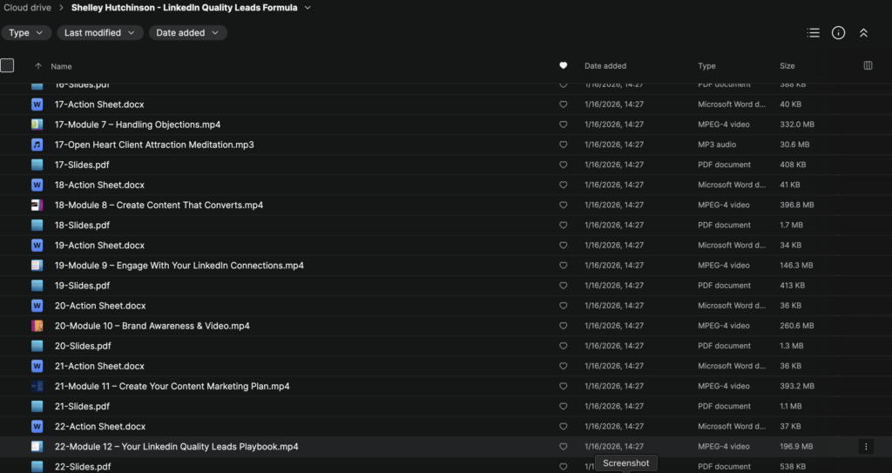
Task: Go to Cloud drive breadcrumb
Action: click(25, 8)
